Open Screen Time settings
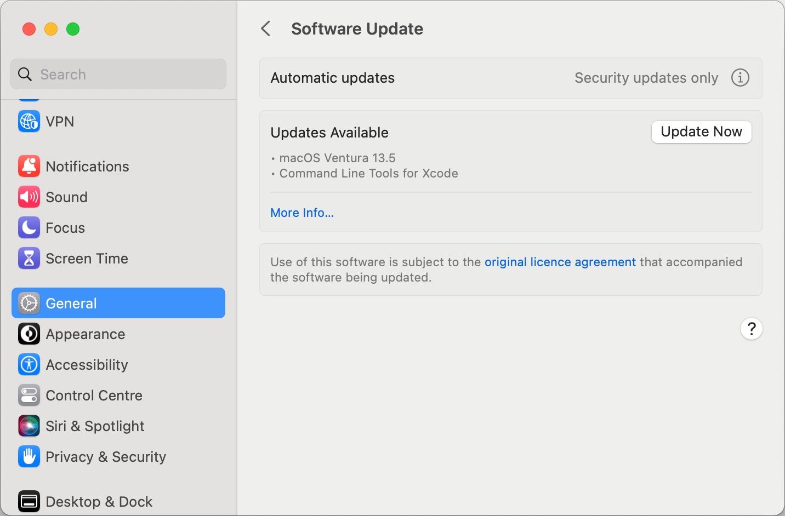The height and width of the screenshot is (516, 785). coord(87,258)
